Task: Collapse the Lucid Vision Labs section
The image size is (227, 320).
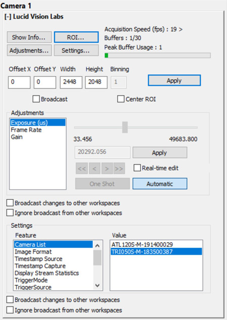Action: 8,17
